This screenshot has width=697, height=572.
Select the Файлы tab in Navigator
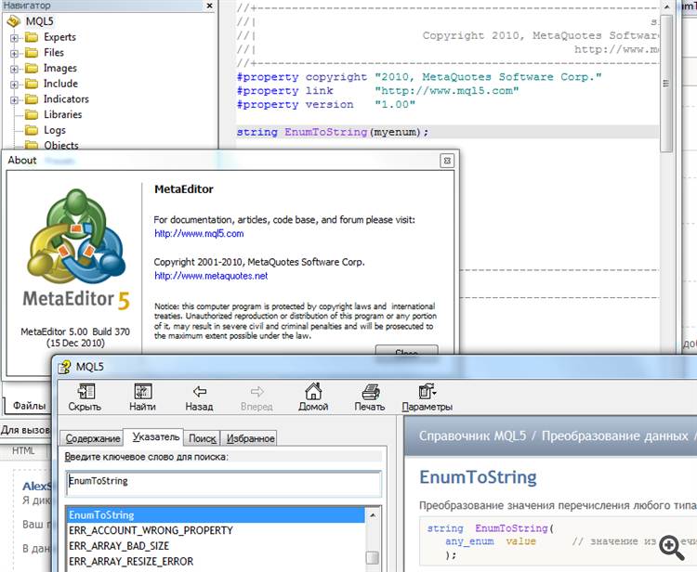coord(29,406)
